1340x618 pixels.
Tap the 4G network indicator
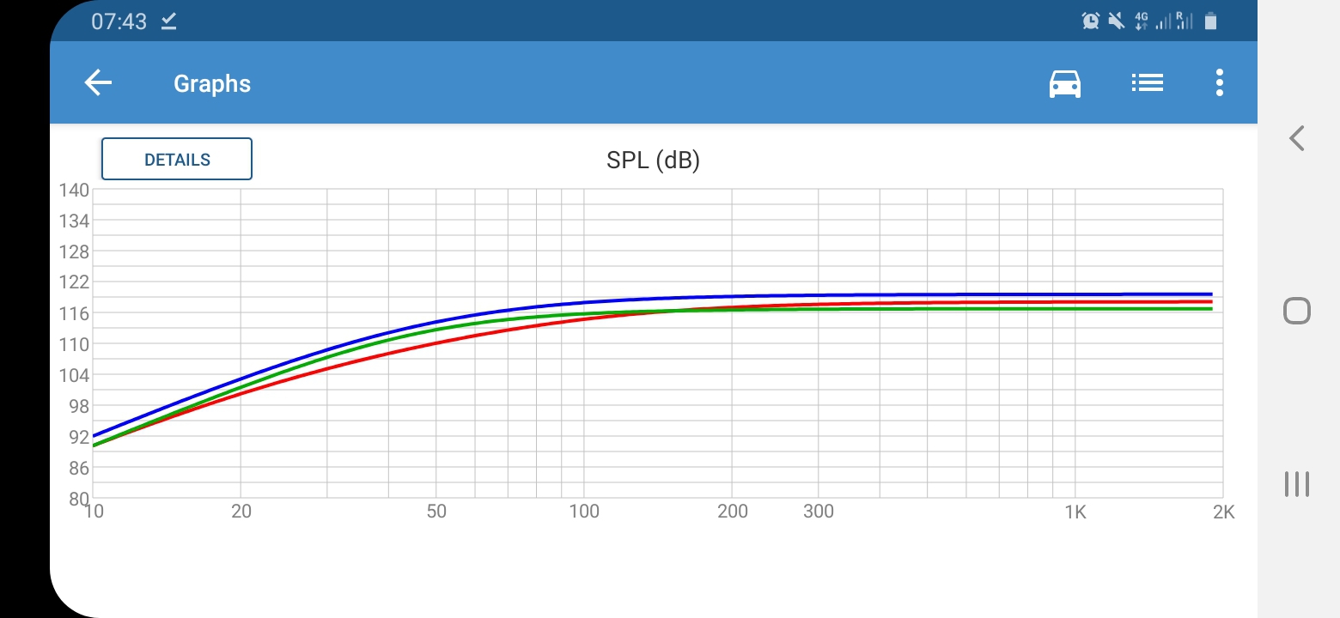(x=1142, y=21)
